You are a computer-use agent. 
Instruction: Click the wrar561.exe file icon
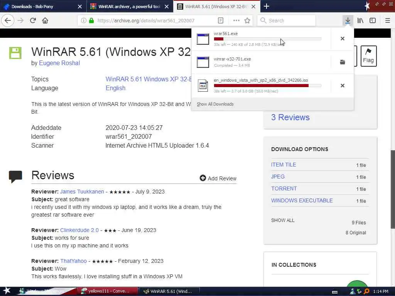pos(203,39)
